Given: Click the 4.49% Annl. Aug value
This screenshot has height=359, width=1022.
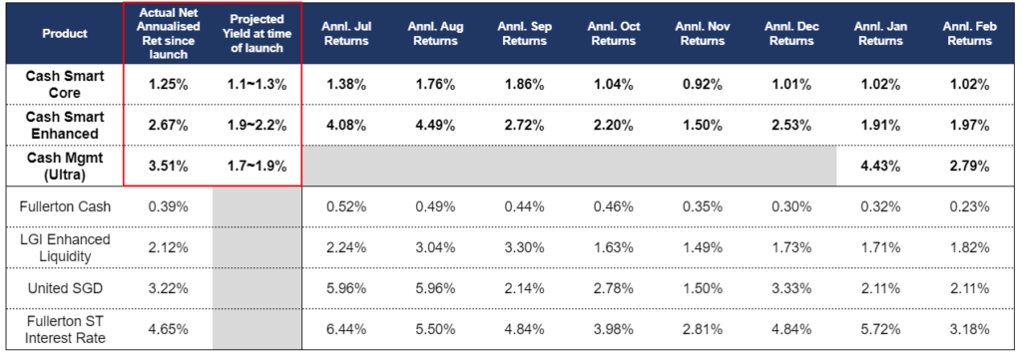Looking at the screenshot, I should 435,126.
